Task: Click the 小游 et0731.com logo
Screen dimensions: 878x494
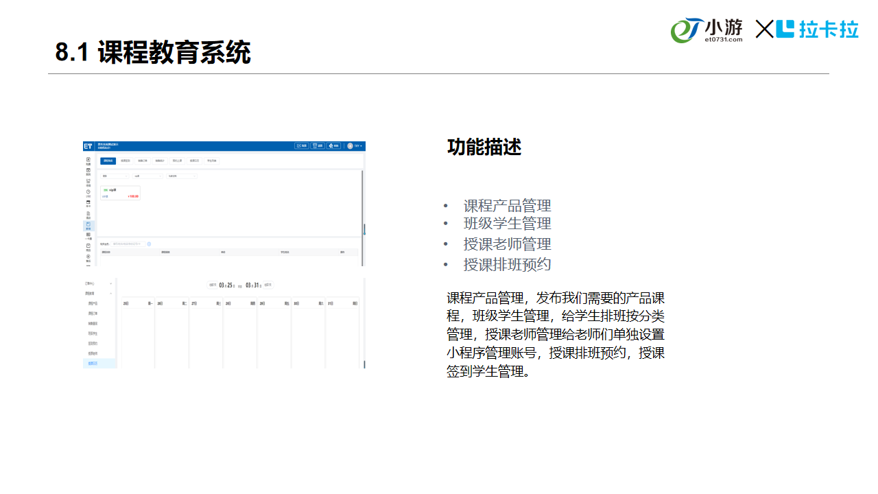Action: (x=707, y=30)
